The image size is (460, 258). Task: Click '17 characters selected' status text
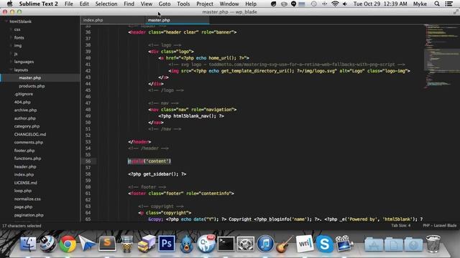(22, 226)
